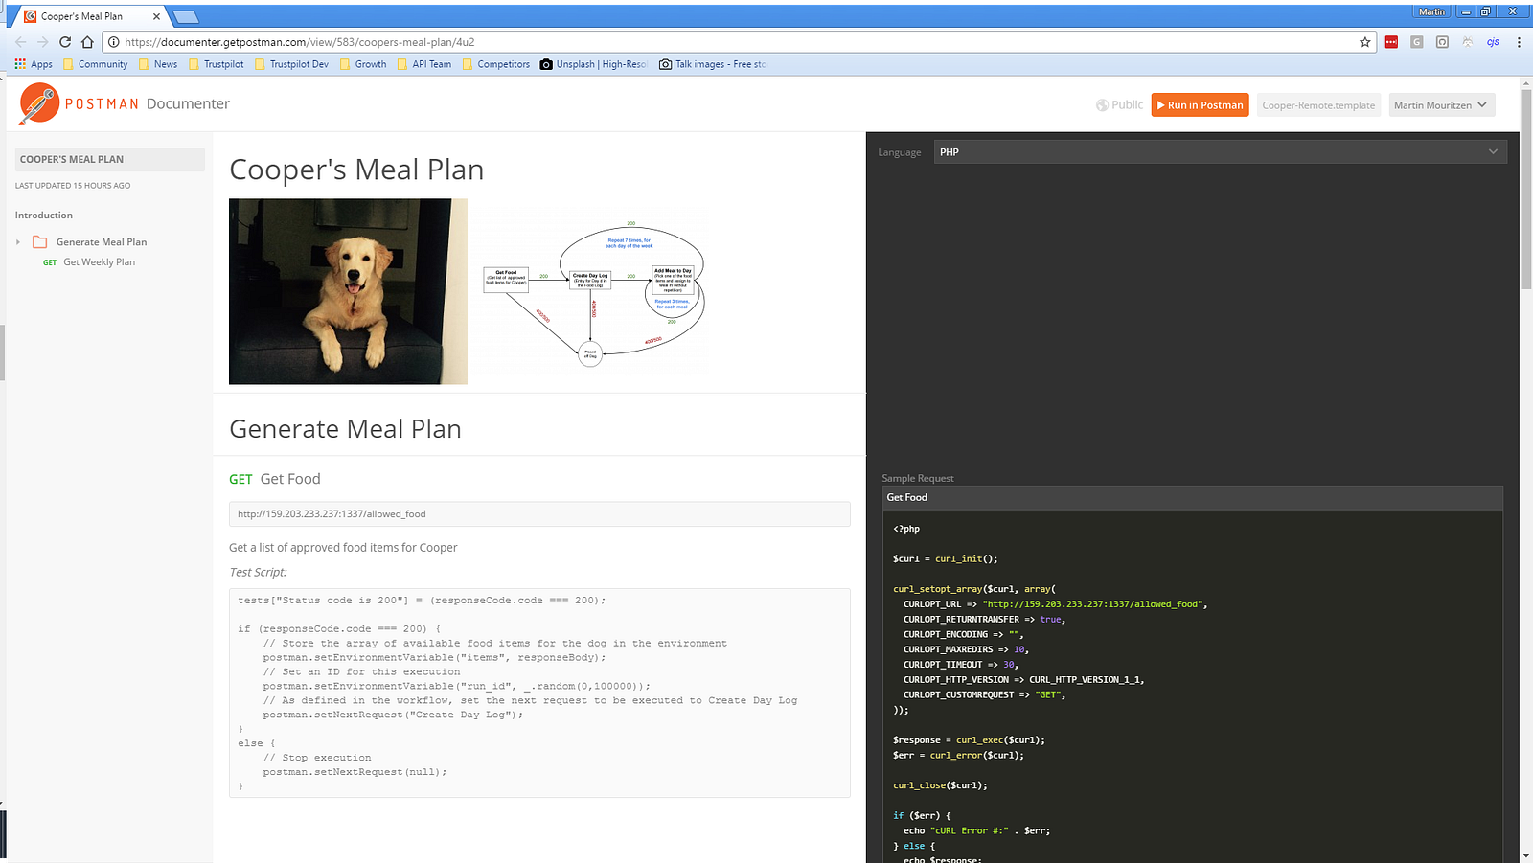Go back using the browser back arrow
This screenshot has height=863, width=1533.
[x=21, y=42]
